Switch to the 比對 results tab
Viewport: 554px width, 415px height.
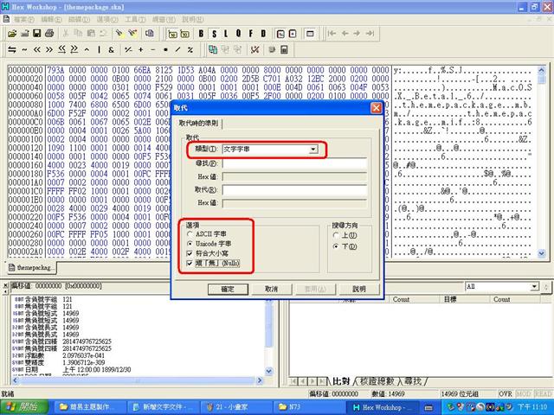pyautogui.click(x=341, y=381)
